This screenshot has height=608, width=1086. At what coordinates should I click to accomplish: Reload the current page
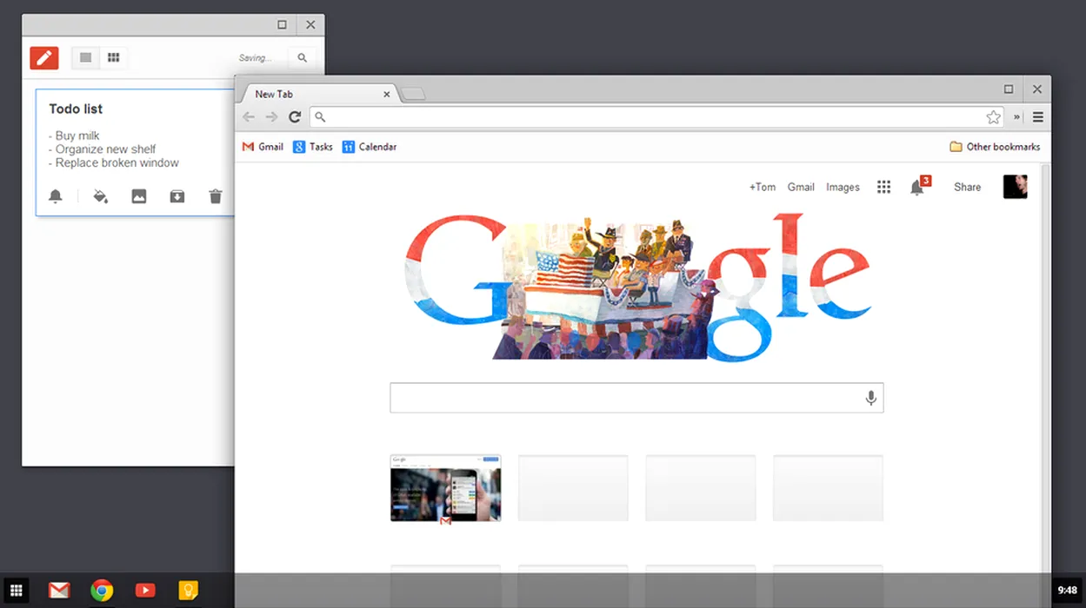pyautogui.click(x=295, y=116)
